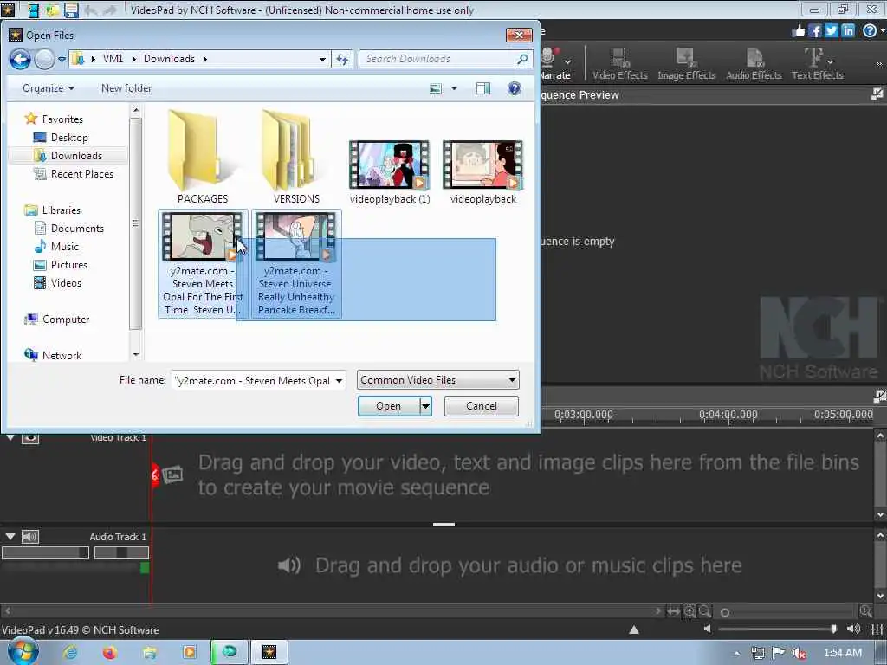887x665 pixels.
Task: Click the refresh button beside address bar
Action: (342, 59)
